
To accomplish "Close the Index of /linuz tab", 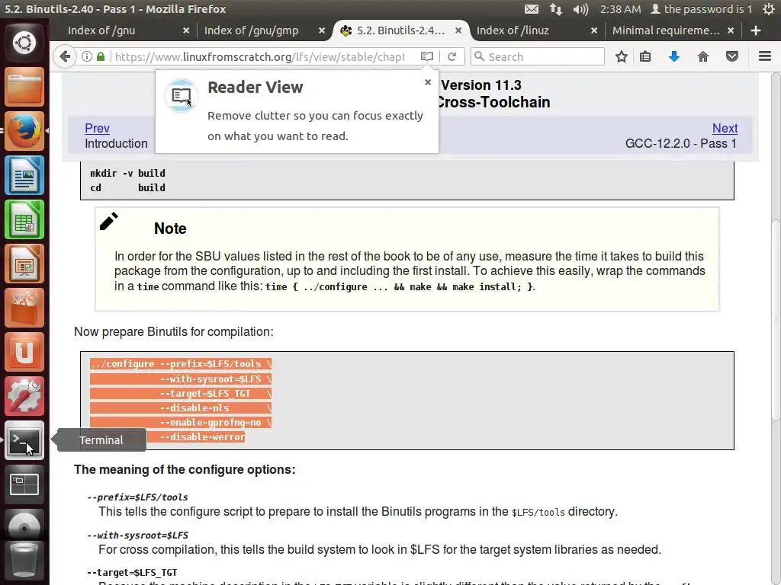I will [x=593, y=30].
